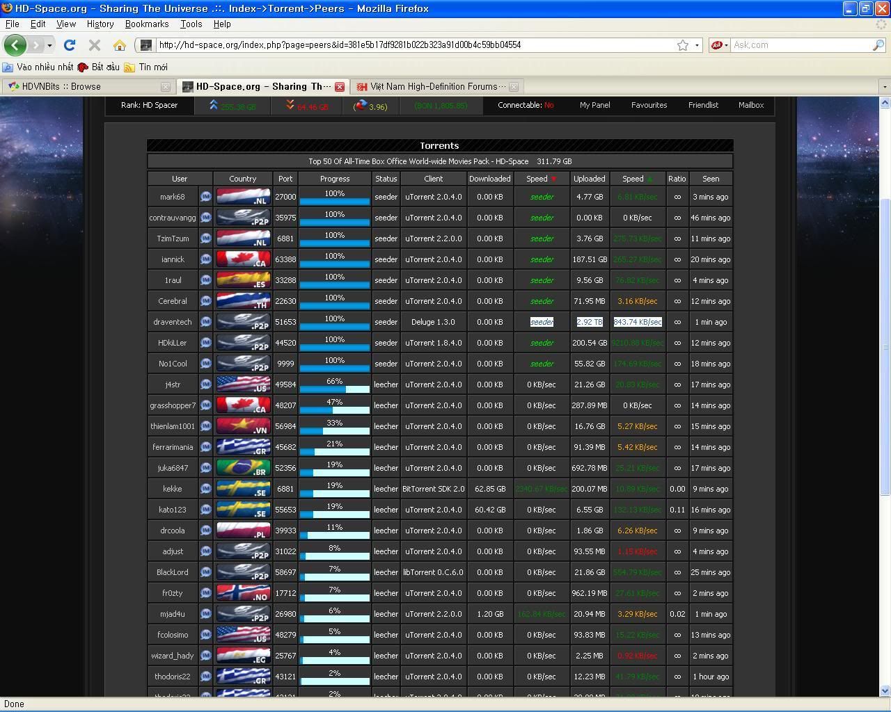
Task: Open the History menu
Action: click(x=100, y=24)
